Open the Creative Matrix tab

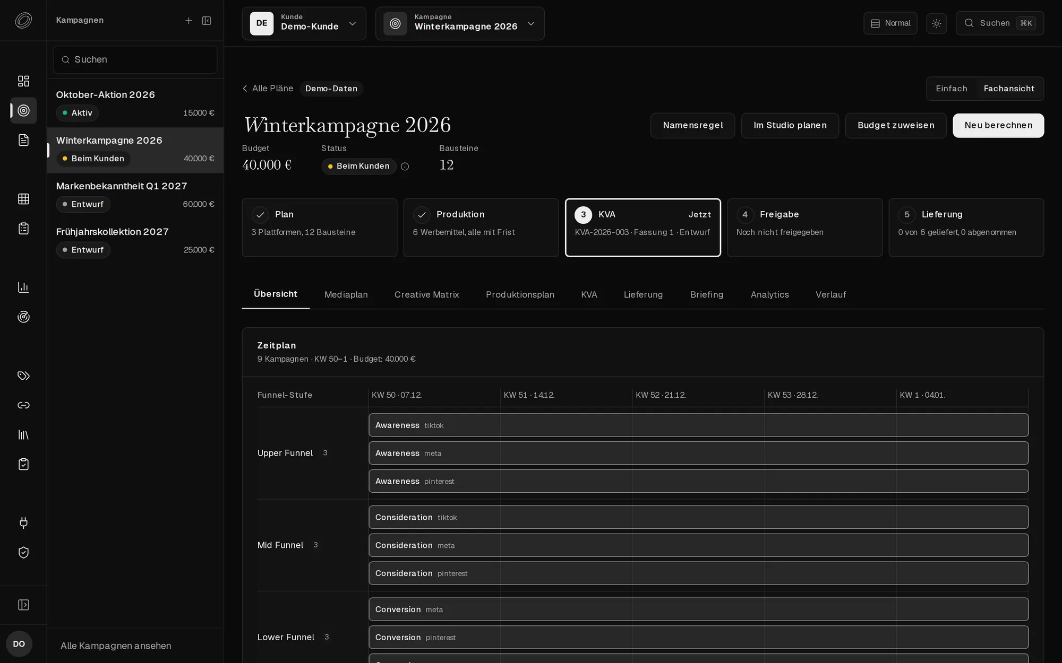(427, 295)
